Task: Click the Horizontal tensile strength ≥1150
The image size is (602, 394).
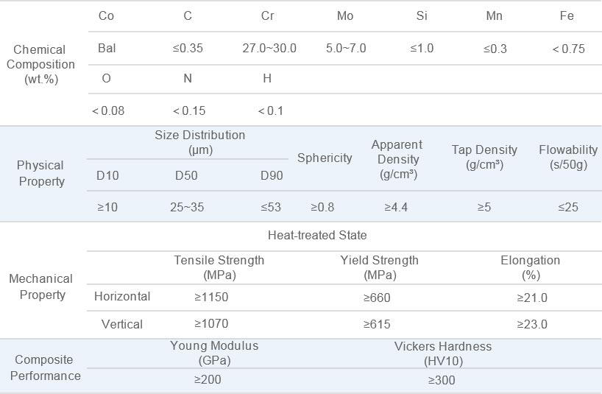Action: point(213,298)
